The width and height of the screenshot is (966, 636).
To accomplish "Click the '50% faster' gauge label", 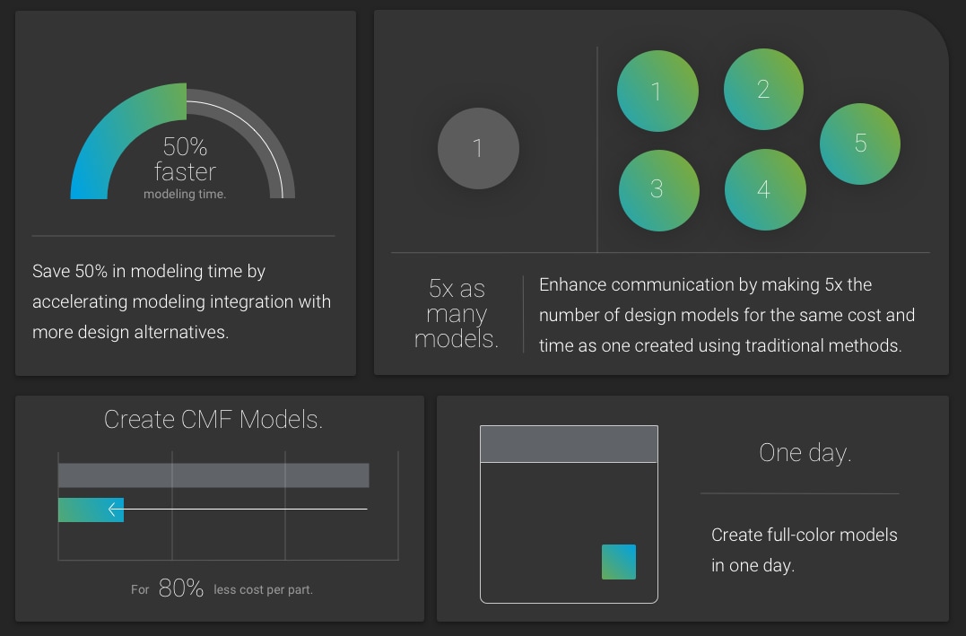I will coord(185,159).
